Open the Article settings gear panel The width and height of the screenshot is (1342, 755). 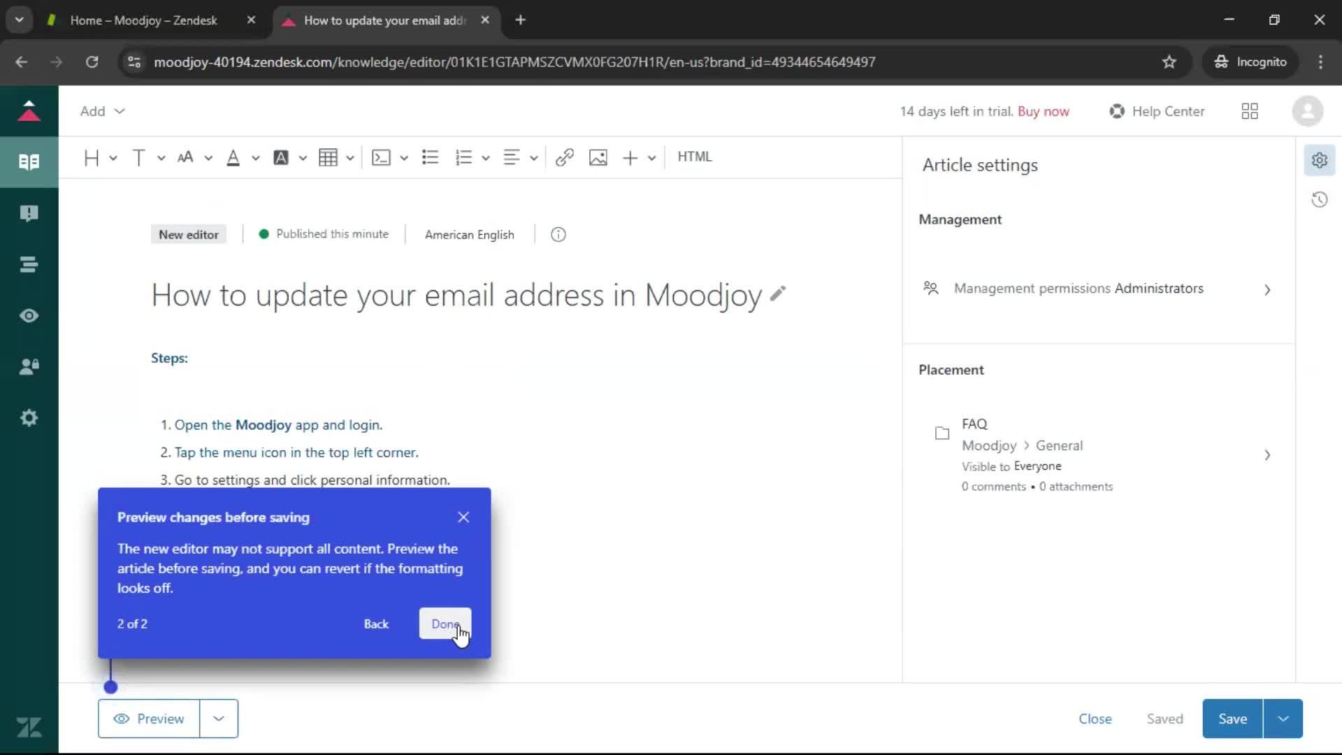coord(1320,161)
